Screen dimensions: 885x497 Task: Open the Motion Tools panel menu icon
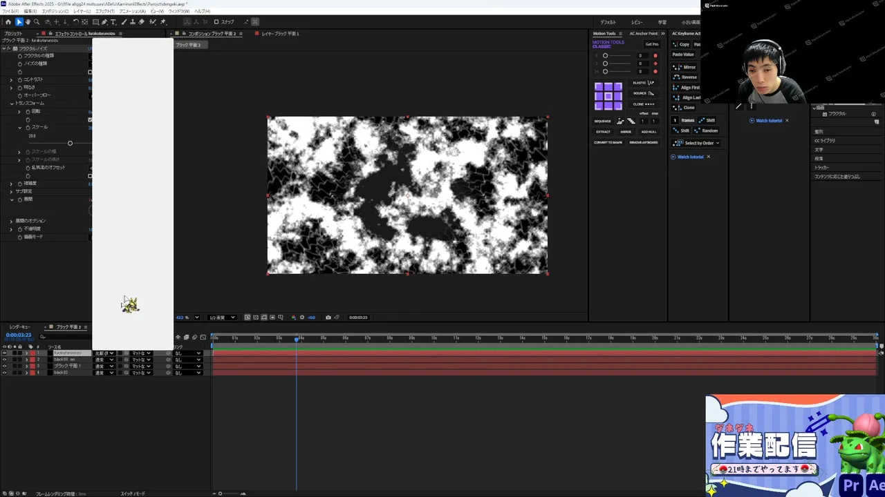point(620,34)
